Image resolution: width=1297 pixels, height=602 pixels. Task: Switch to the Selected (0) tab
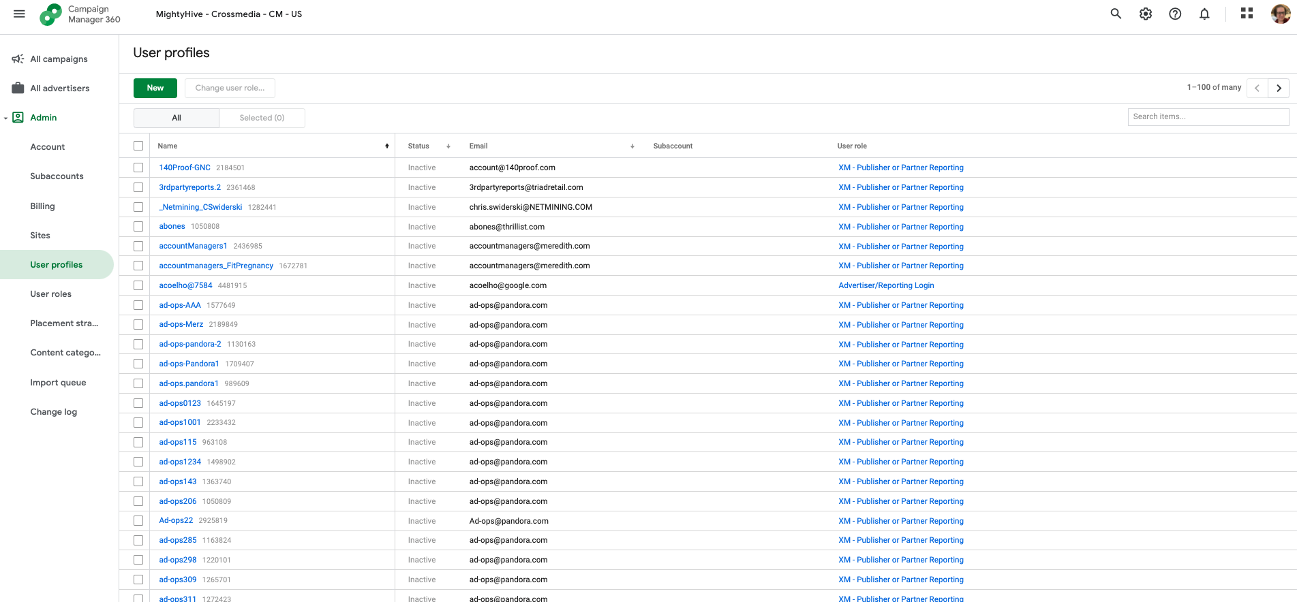tap(262, 118)
